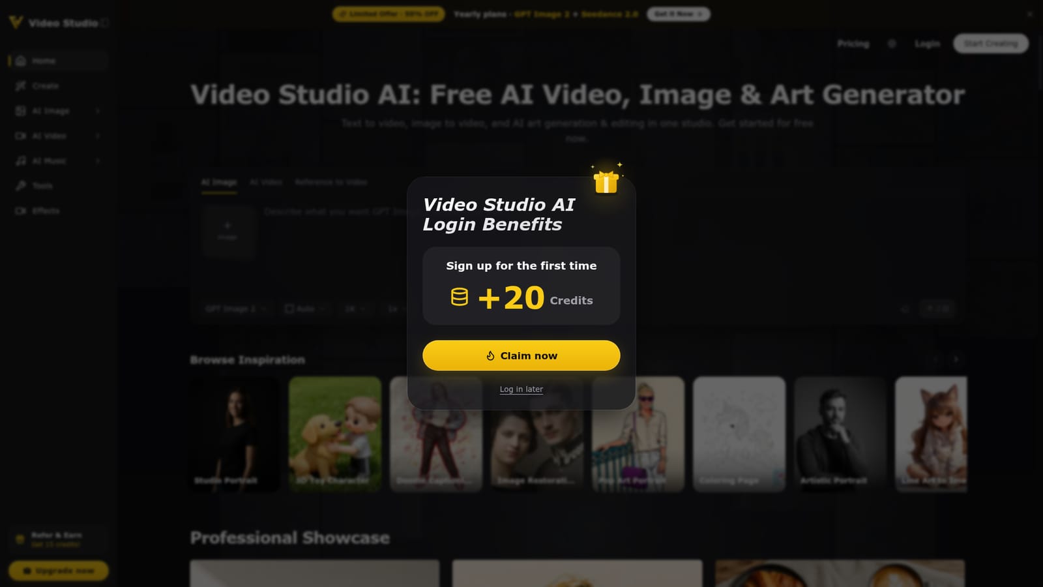Viewport: 1043px width, 587px height.
Task: Open the GPT Image 2 model dropdown
Action: point(235,309)
